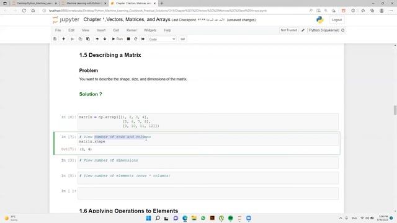
Task: Click the '# View number of elements' cell
Action: click(208, 178)
